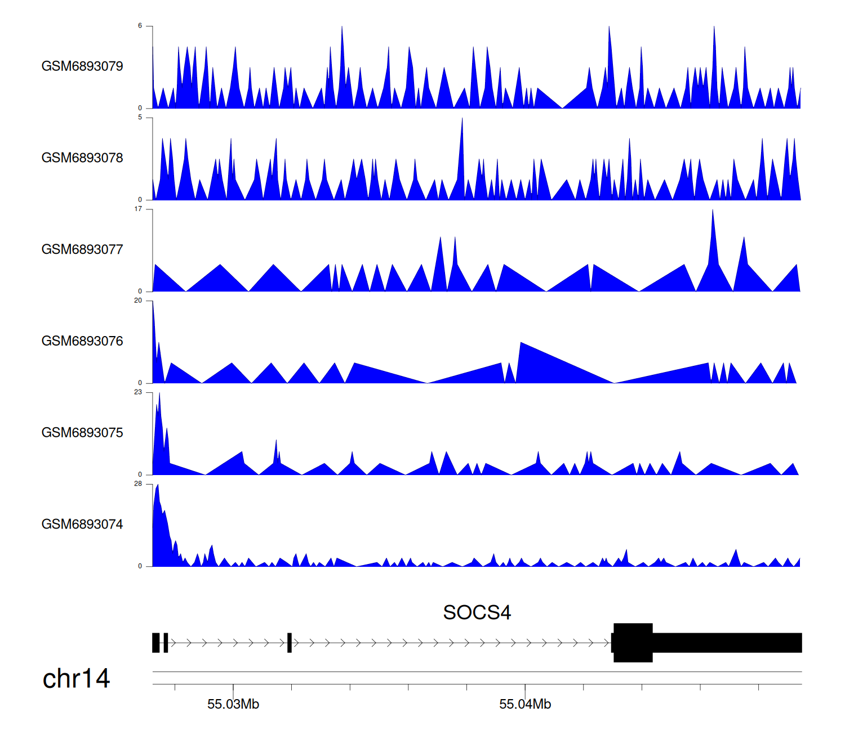This screenshot has height=743, width=845.
Task: Click the GSM6893079 track label
Action: (82, 66)
